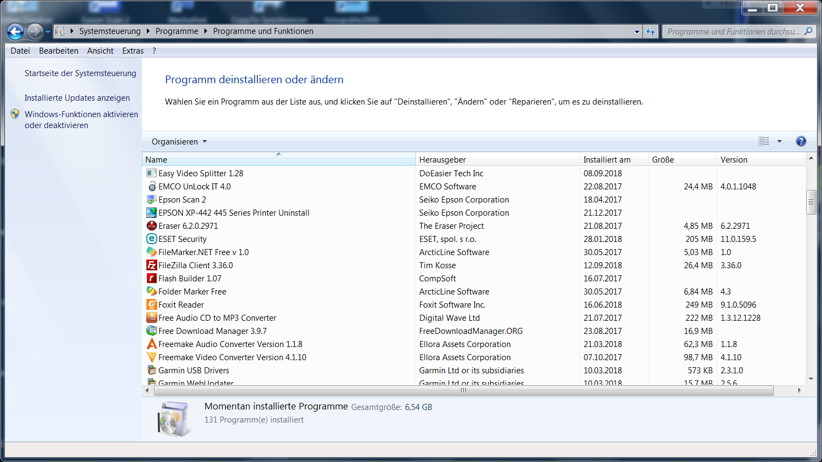The height and width of the screenshot is (462, 822).
Task: Click the EPSON XP-442 Printer Uninstall icon
Action: point(152,212)
